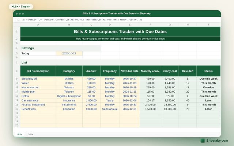
Task: Select yearly cost 28,800.00
Action: 170,105
